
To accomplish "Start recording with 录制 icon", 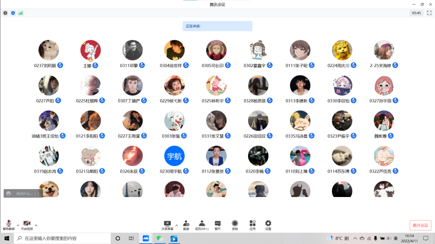I will pyautogui.click(x=235, y=225).
